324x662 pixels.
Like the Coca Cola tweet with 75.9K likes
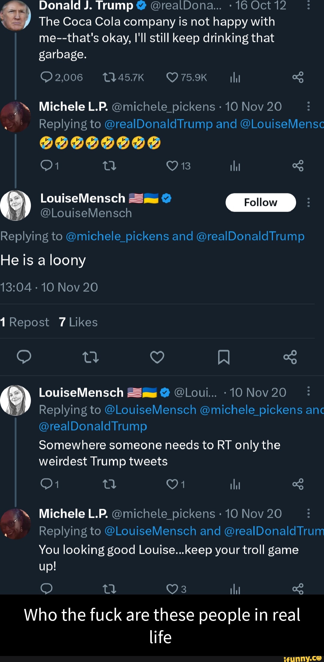coord(172,78)
